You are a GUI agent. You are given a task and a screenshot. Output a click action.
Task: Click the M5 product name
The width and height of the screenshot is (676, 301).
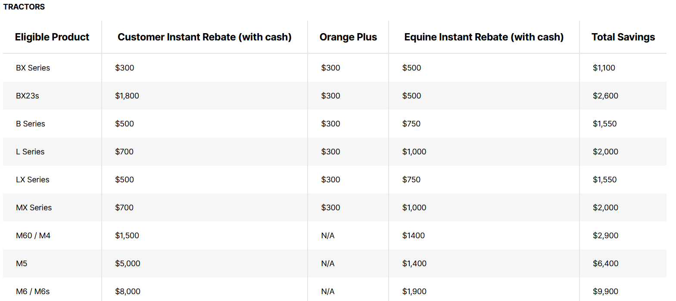tap(22, 264)
